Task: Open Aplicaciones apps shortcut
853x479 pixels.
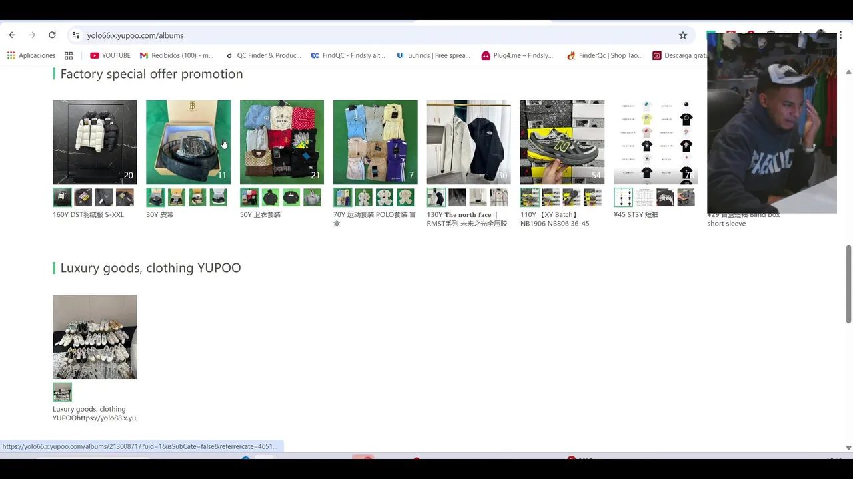Action: 31,55
